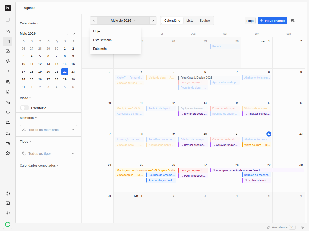Select day 15 in mini calendar

[65, 64]
